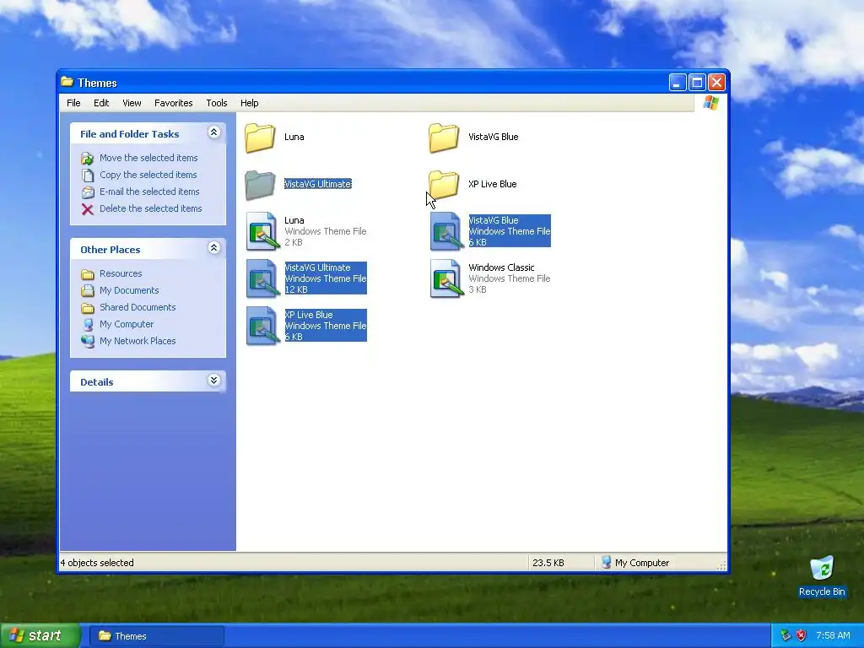
Task: Click the E-mail the selected items icon
Action: (x=88, y=192)
